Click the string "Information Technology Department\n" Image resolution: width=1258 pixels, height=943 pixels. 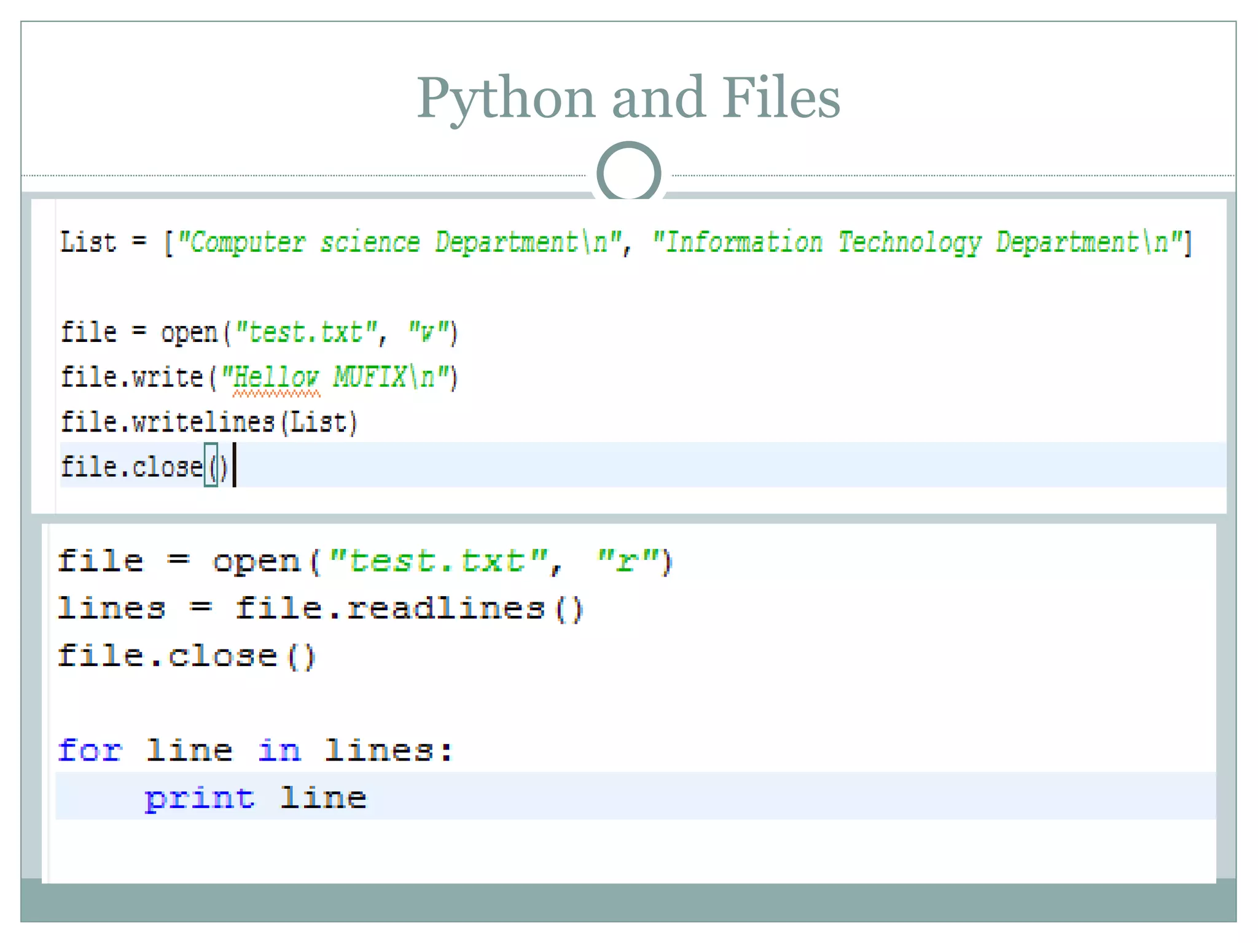point(918,243)
